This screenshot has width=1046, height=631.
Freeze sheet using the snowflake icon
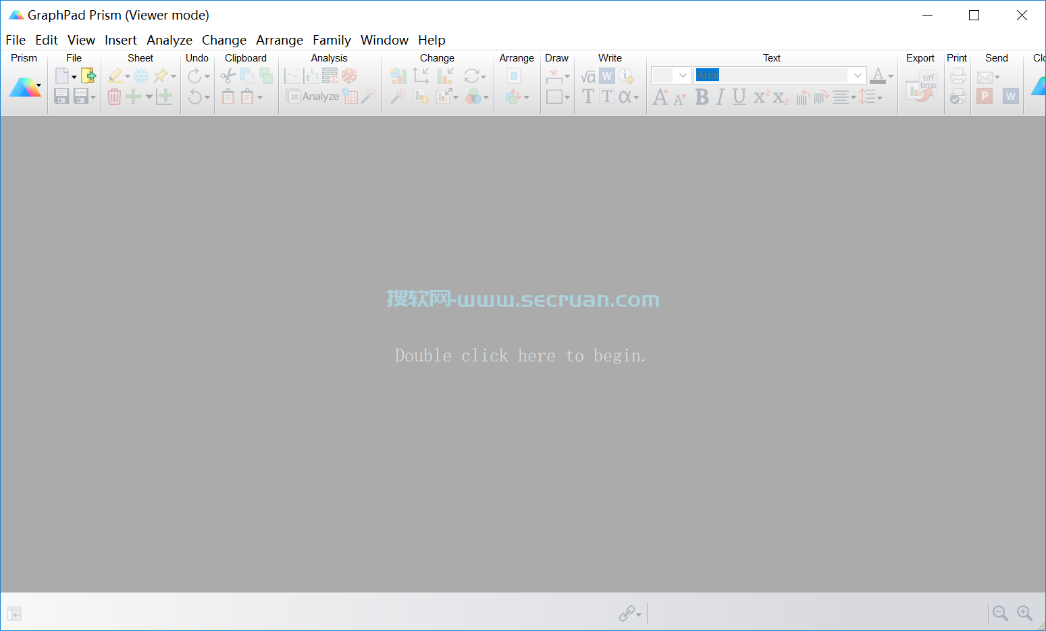pyautogui.click(x=141, y=76)
